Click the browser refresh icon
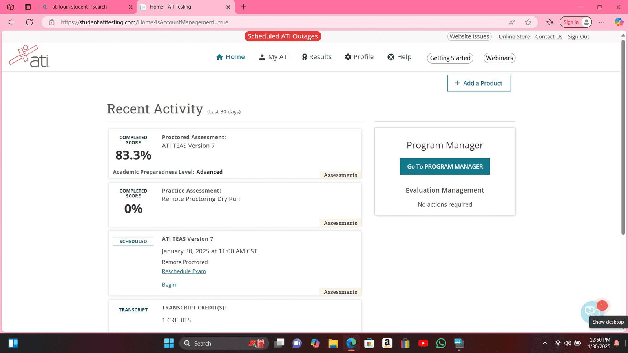 click(x=29, y=22)
